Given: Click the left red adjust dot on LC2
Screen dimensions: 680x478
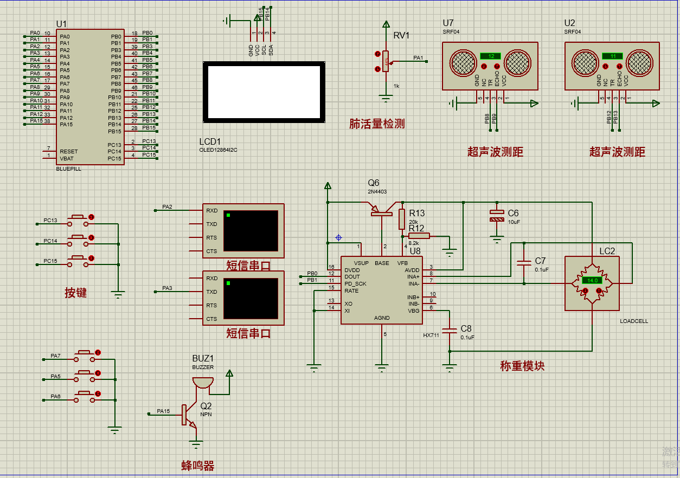Looking at the screenshot, I should pyautogui.click(x=585, y=291).
